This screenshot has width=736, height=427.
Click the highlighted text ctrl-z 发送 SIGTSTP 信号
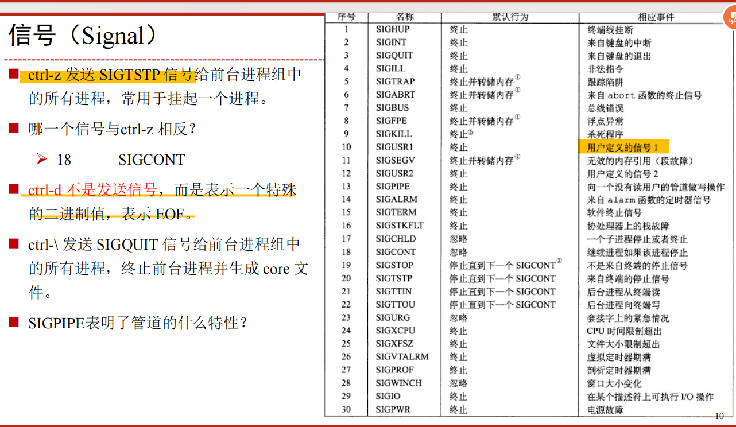(110, 75)
